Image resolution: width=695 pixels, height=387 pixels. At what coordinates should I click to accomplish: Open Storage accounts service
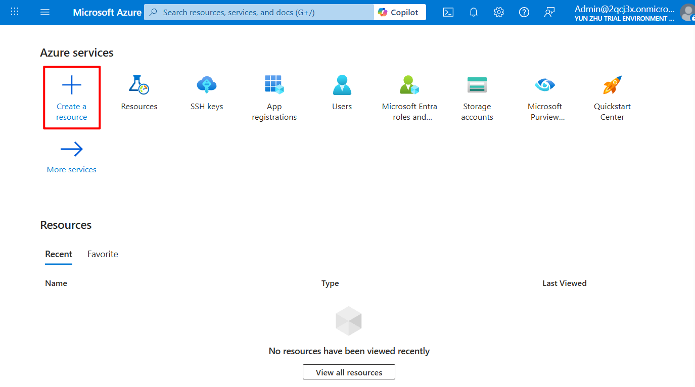pos(477,85)
